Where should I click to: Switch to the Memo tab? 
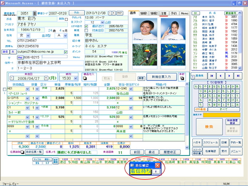(x=185, y=13)
